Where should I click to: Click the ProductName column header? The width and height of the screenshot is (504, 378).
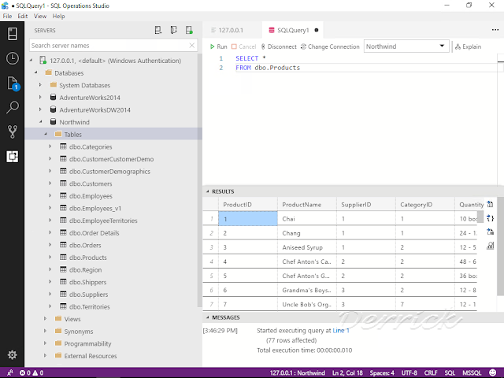[307, 205]
